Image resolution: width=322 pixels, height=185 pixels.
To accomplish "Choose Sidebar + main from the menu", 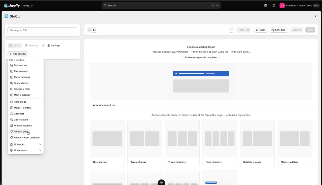I will 25,89.
